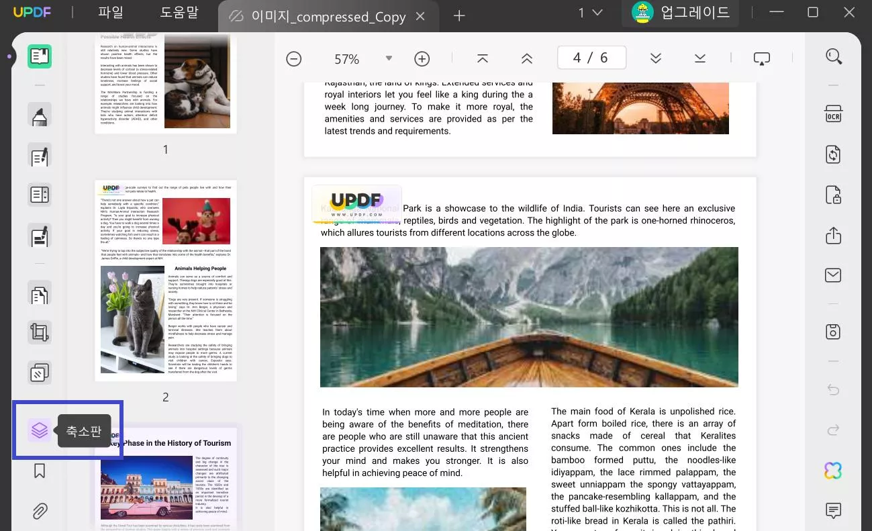Open the Comments panel icon

click(833, 511)
